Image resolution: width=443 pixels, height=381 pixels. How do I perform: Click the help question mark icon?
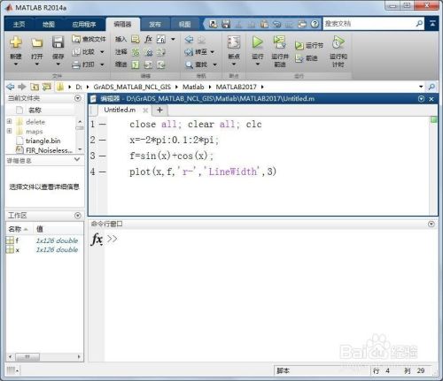click(315, 24)
